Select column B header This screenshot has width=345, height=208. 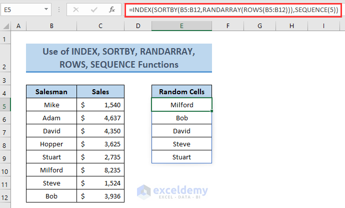click(x=51, y=26)
